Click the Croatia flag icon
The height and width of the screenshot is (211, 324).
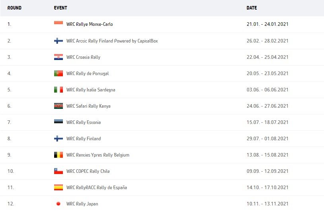59,57
